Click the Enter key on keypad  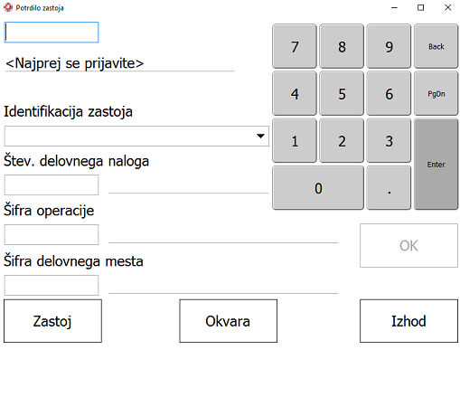pos(437,165)
